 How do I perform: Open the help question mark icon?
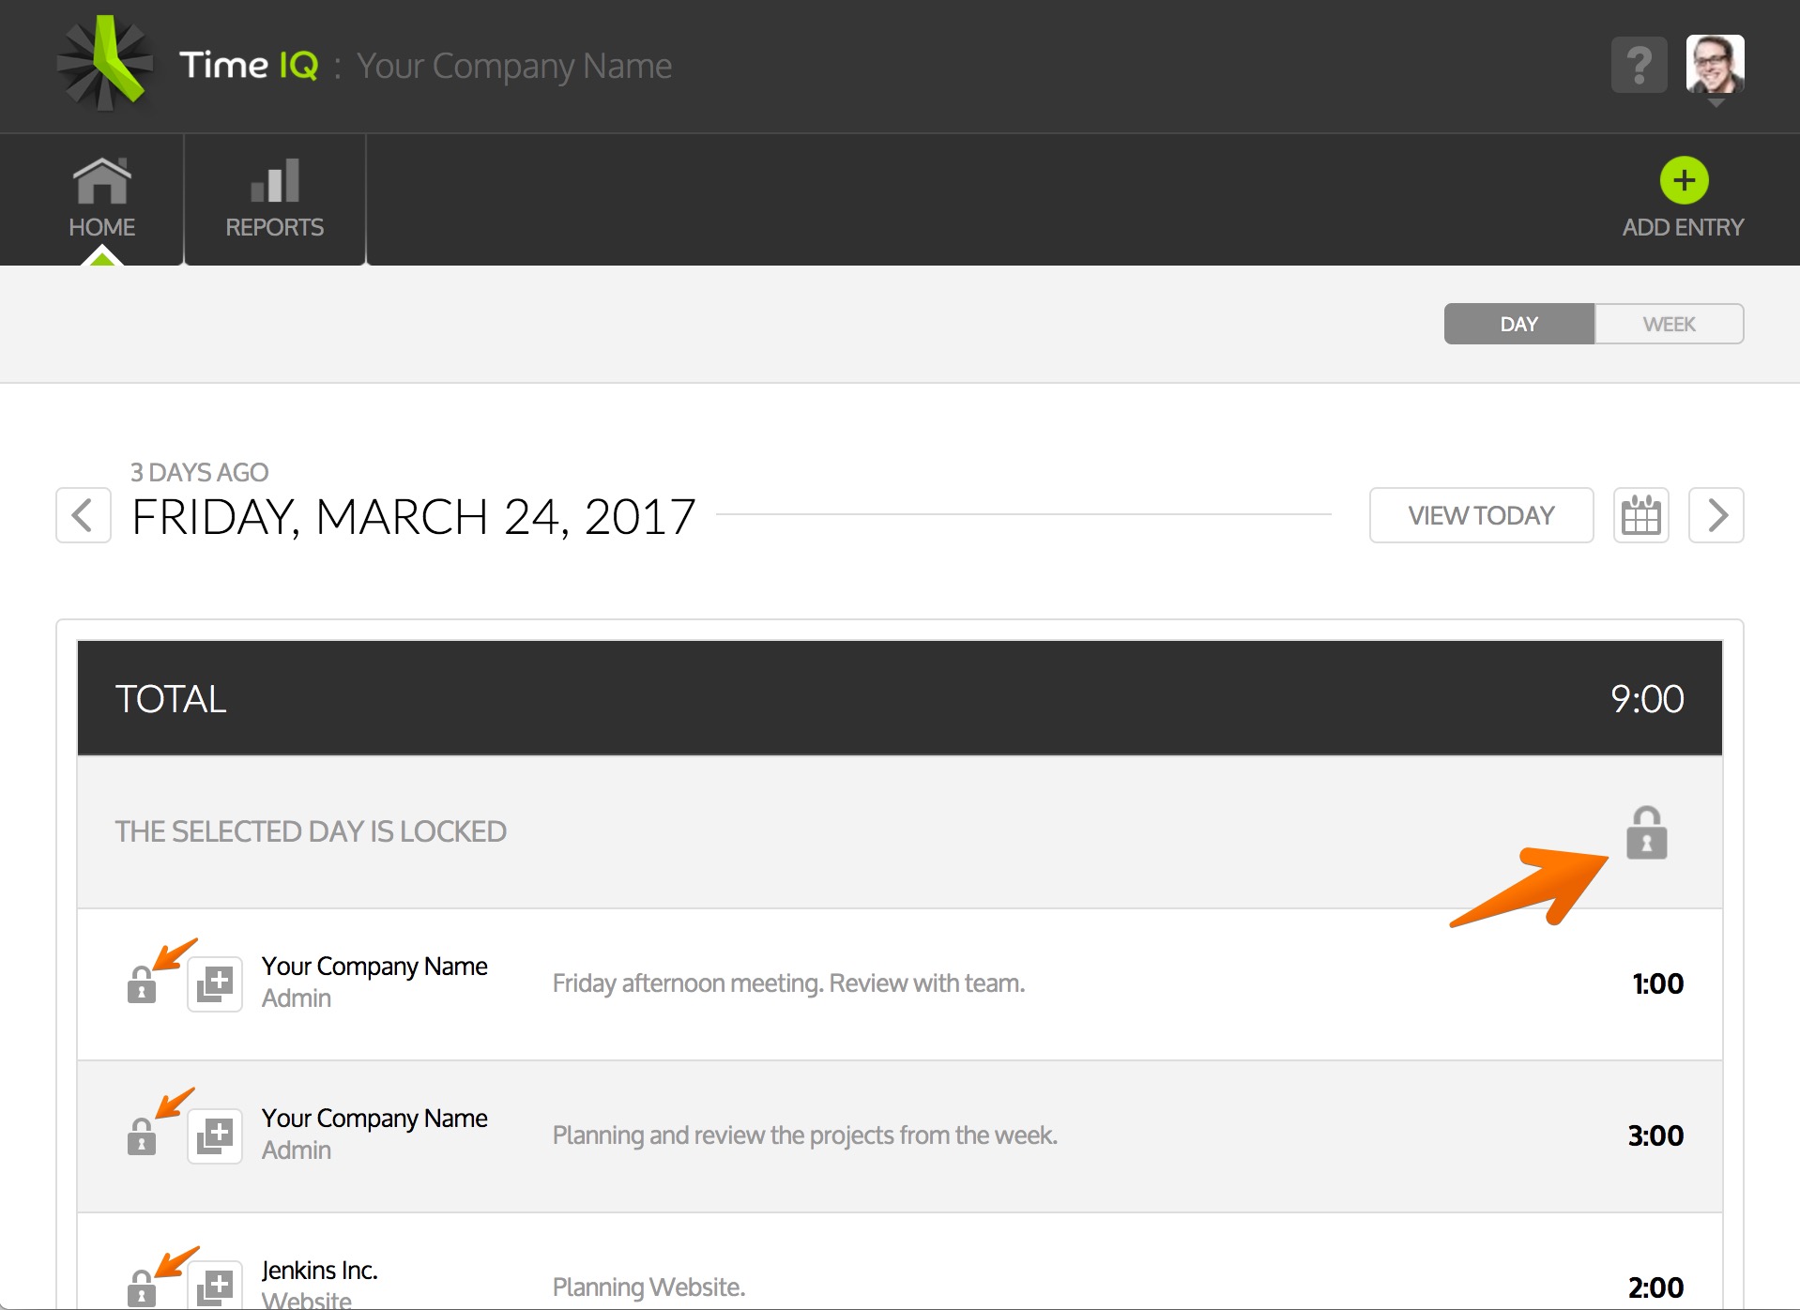[1639, 65]
